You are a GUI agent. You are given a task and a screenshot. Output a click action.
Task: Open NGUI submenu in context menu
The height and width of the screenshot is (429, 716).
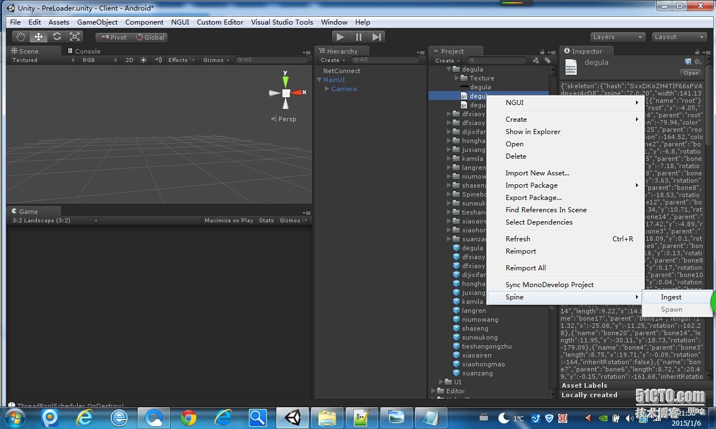(x=566, y=103)
